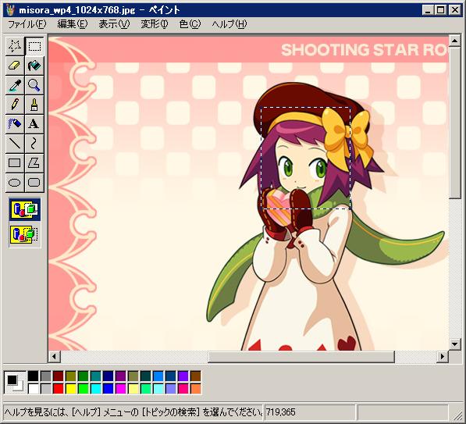This screenshot has width=466, height=424.
Task: Click the vertical scrollbar thumb
Action: tap(455, 123)
